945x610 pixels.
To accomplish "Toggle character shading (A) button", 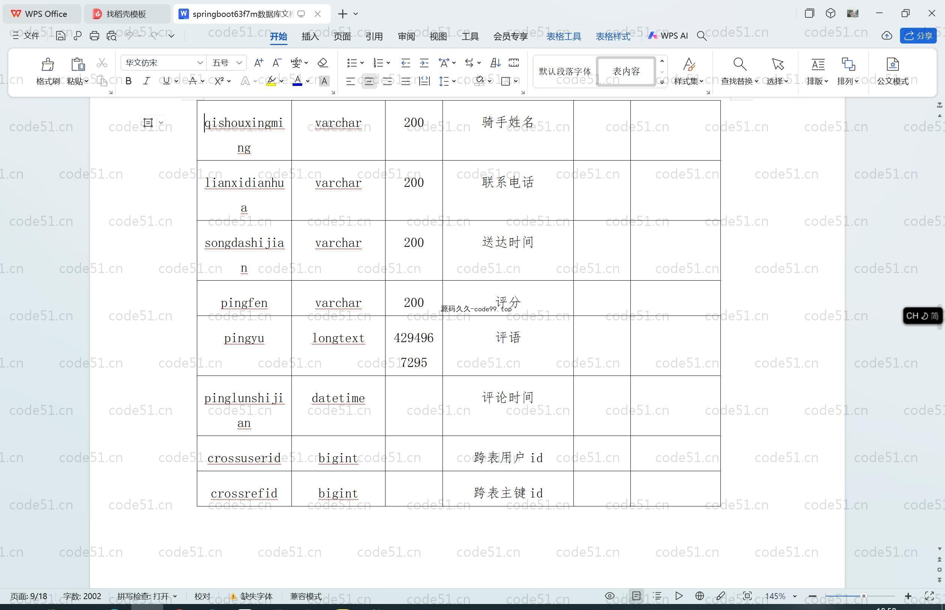I will pyautogui.click(x=324, y=81).
